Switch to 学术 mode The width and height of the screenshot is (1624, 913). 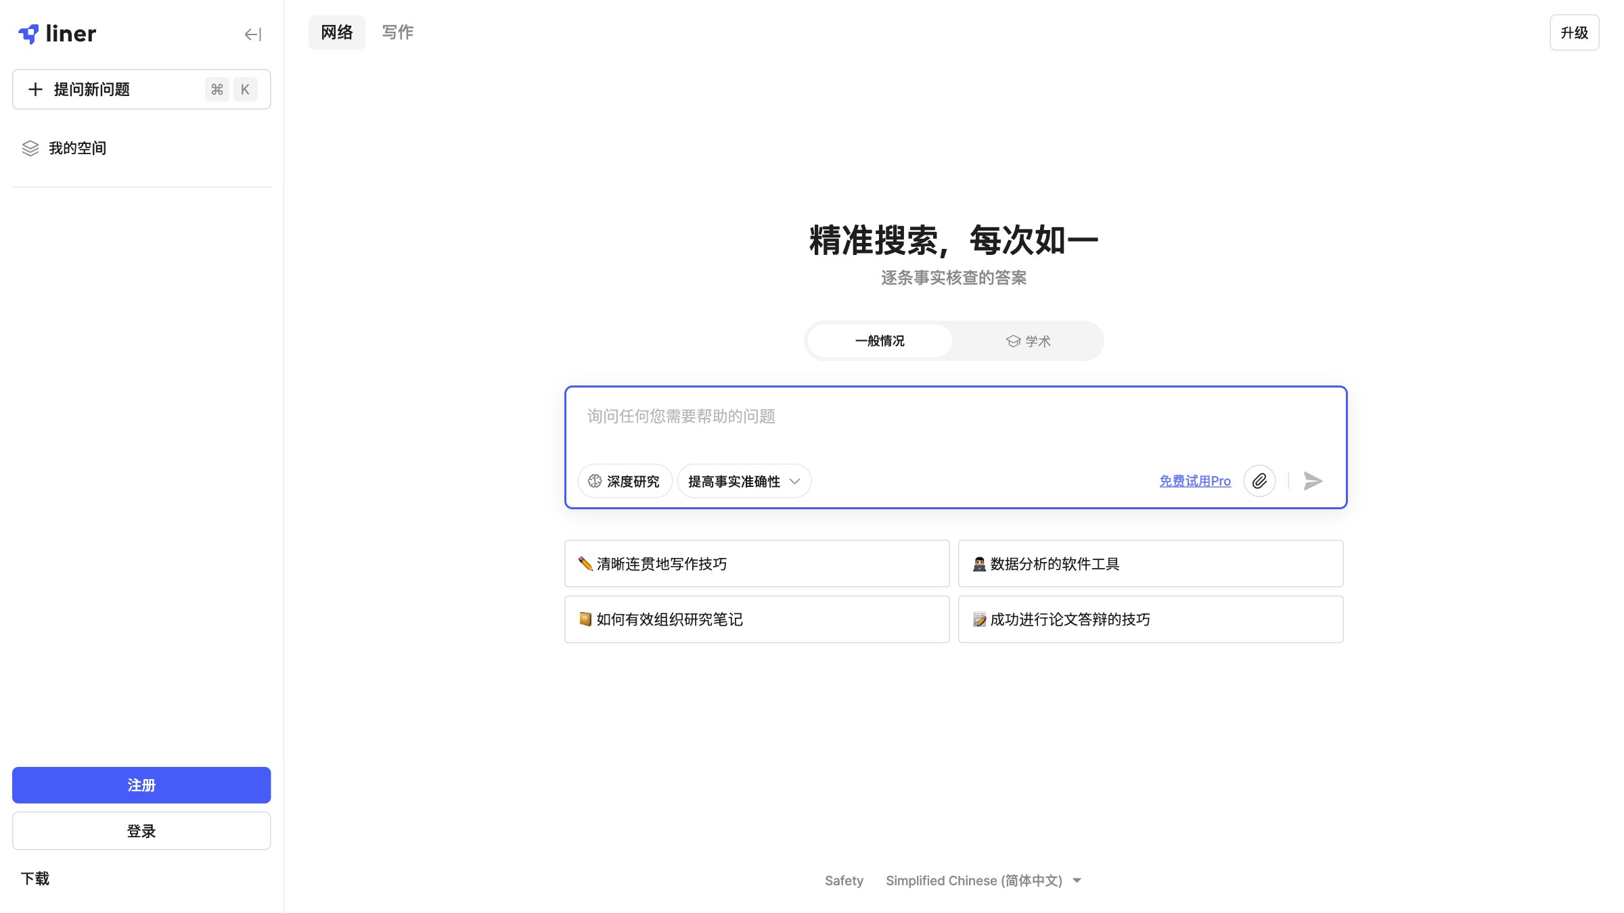[x=1029, y=341]
